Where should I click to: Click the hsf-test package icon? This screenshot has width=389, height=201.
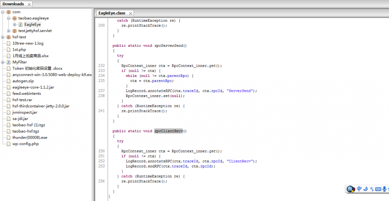tap(9, 37)
